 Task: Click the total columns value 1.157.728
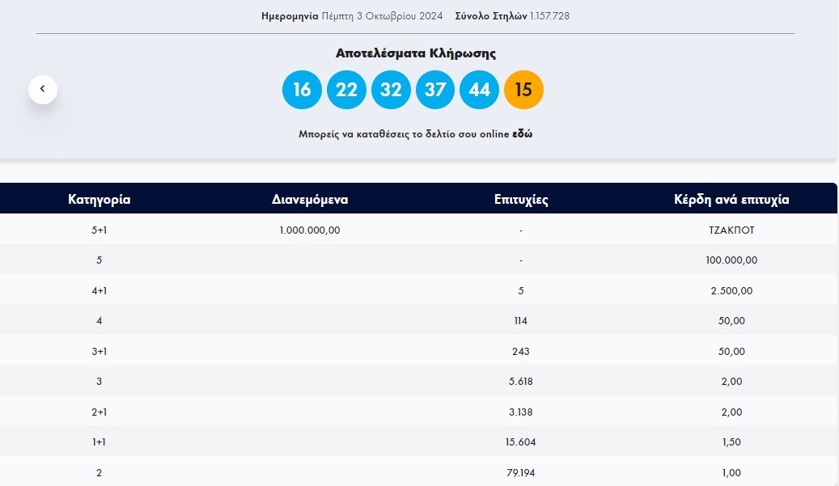pos(549,15)
